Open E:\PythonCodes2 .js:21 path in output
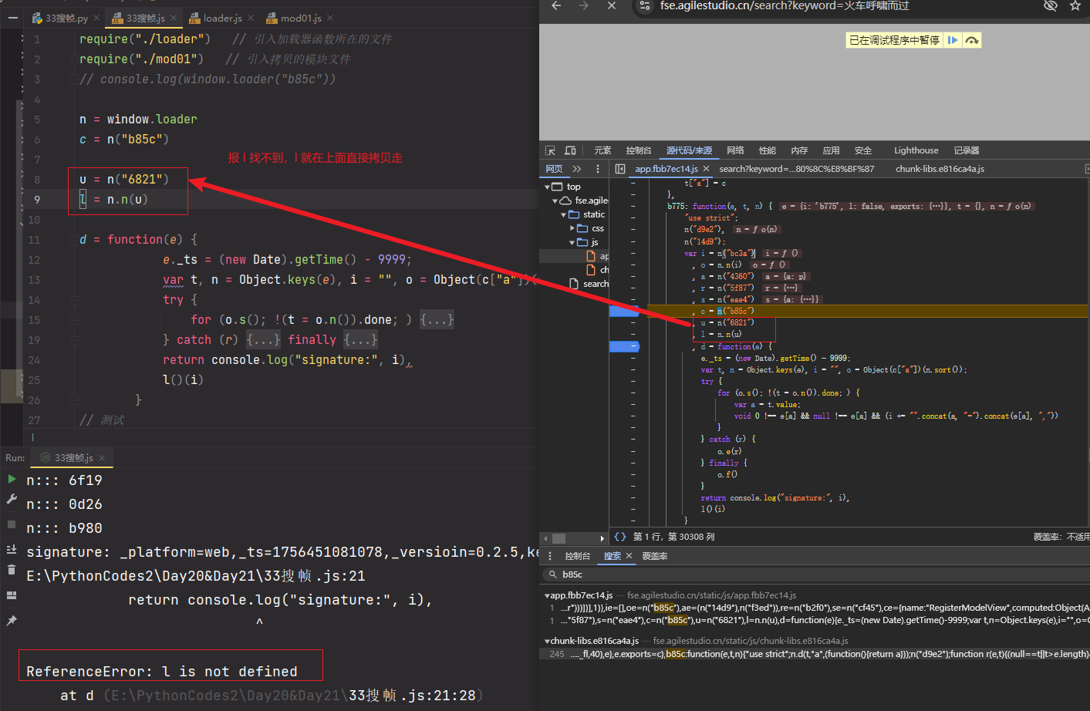Image resolution: width=1090 pixels, height=711 pixels. (196, 576)
